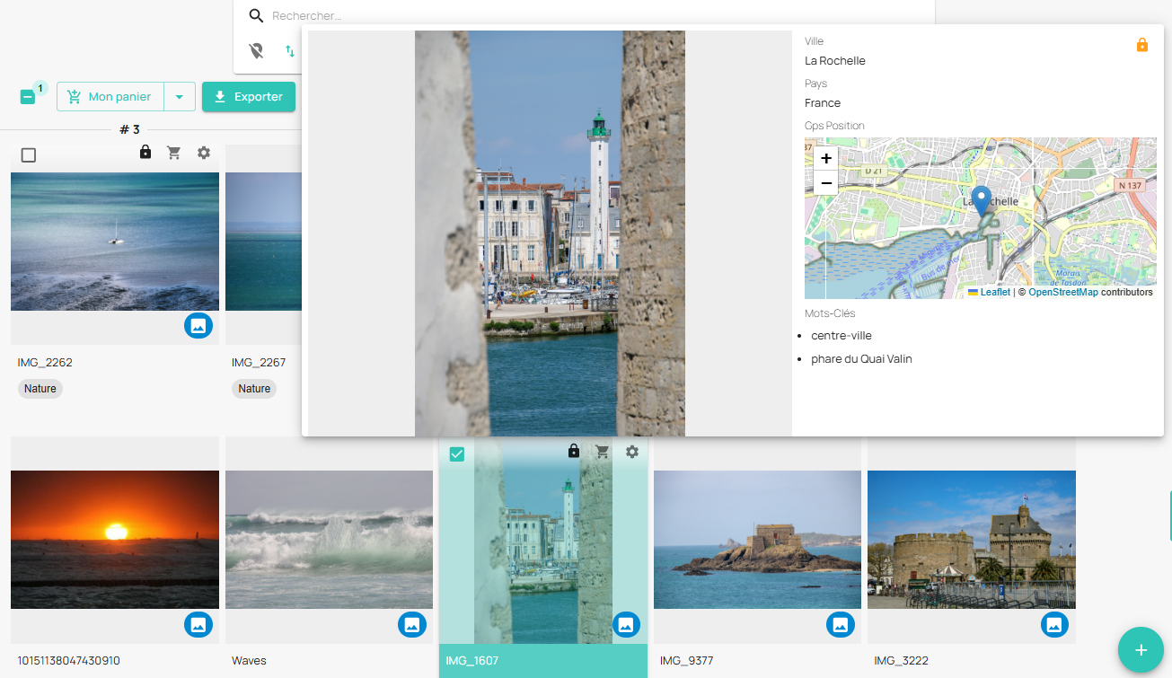
Task: Check the IMG_2262 selection checkbox
Action: click(29, 155)
